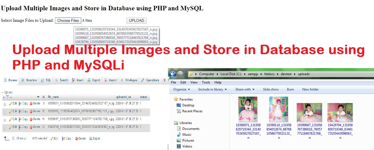Click the UPLOAD button

click(x=136, y=20)
